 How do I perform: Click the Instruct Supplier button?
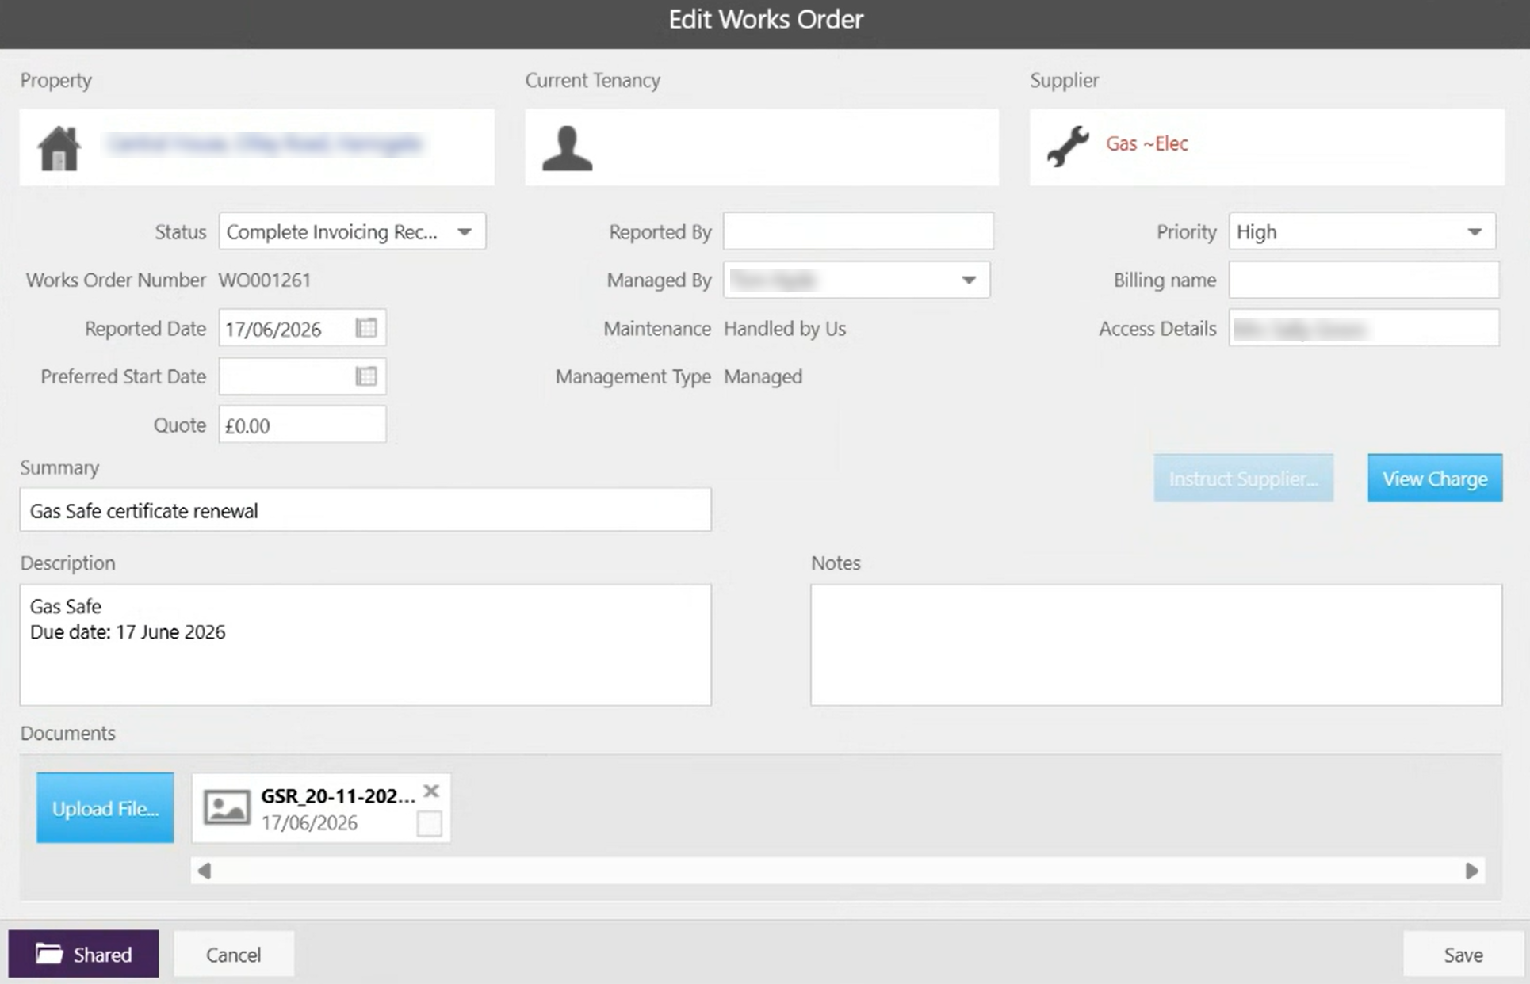[1243, 479]
